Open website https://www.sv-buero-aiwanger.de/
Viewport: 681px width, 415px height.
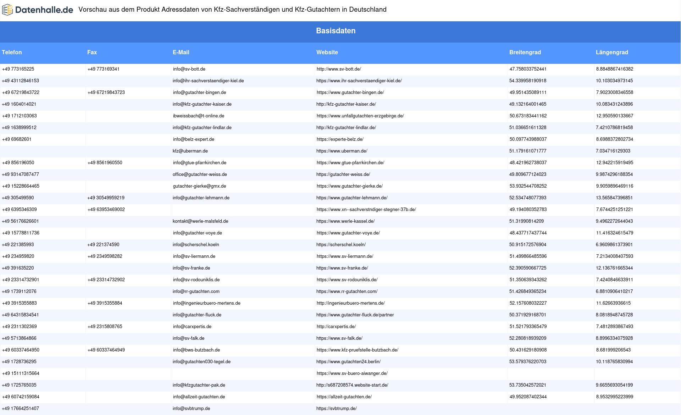[x=352, y=373]
